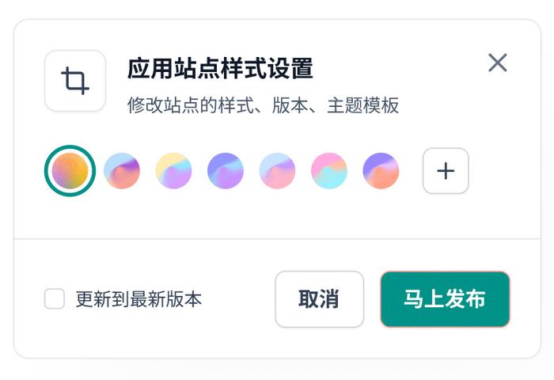554x380 pixels.
Task: Choose the pale blue and soft pink gradient theme
Action: click(277, 171)
